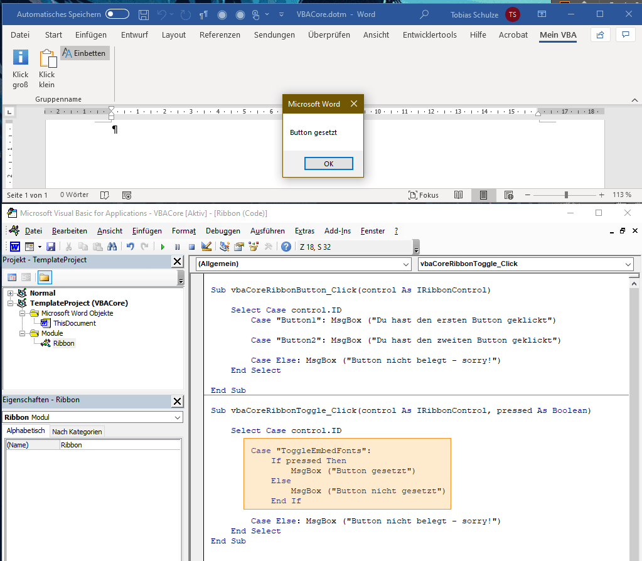Click the 113 % zoom level button
Image resolution: width=642 pixels, height=561 pixels.
point(622,195)
